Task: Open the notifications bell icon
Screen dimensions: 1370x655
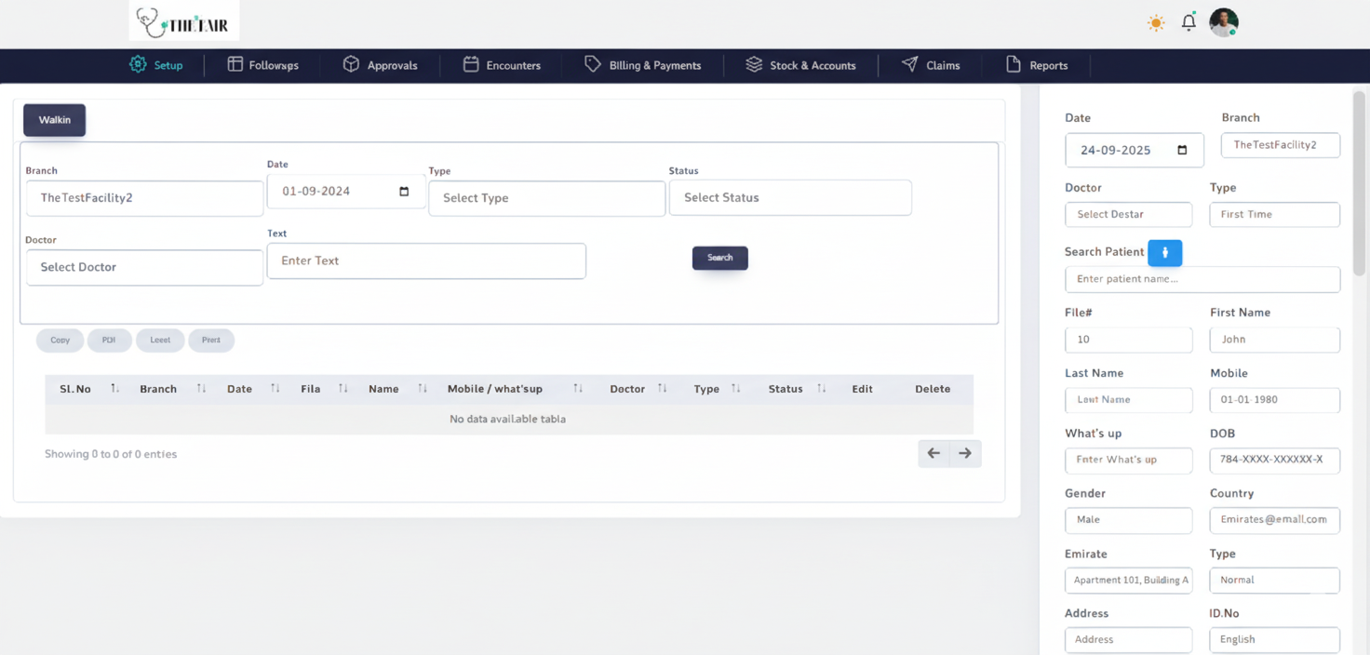Action: (x=1189, y=22)
